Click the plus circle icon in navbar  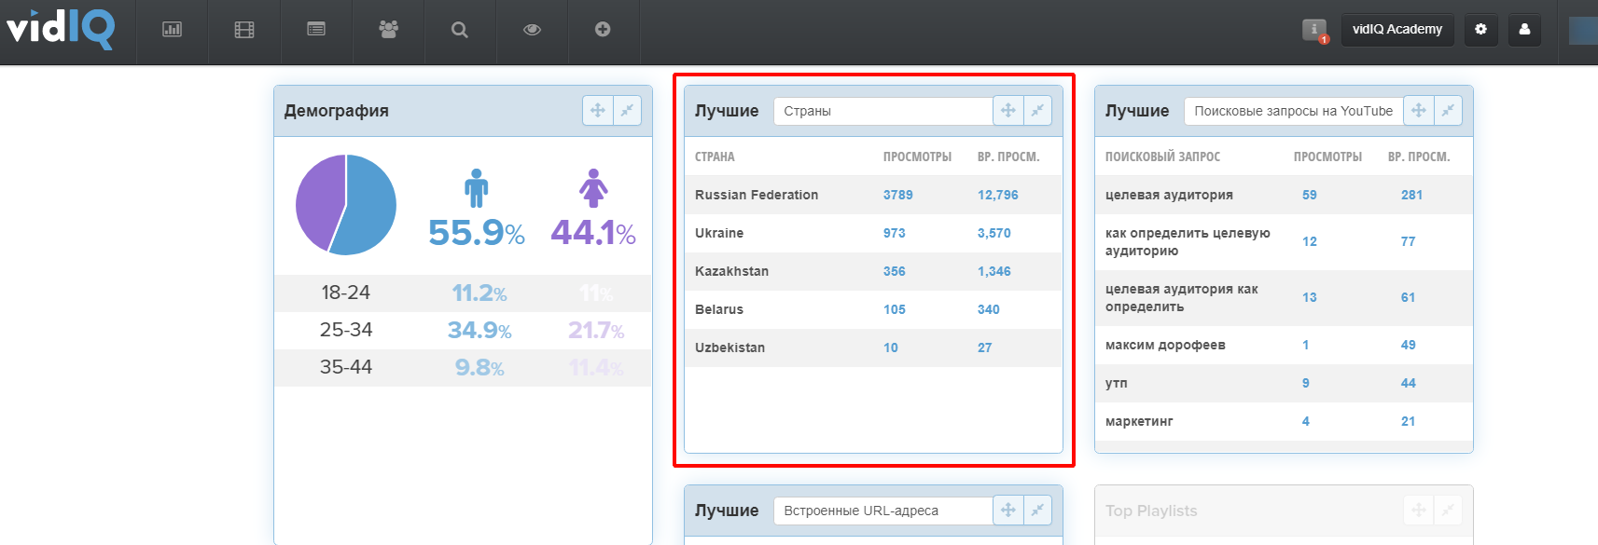point(603,30)
